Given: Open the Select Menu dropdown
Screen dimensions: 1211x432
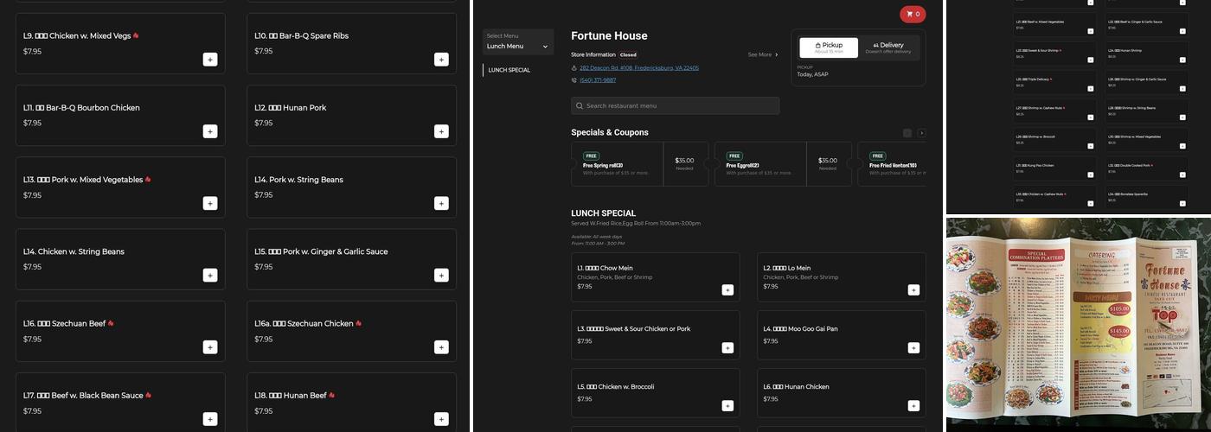Looking at the screenshot, I should pos(518,41).
